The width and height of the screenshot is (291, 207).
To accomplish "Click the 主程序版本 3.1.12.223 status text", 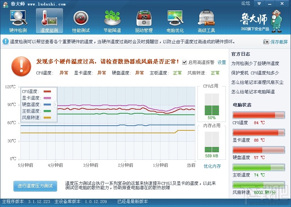I will 26,202.
